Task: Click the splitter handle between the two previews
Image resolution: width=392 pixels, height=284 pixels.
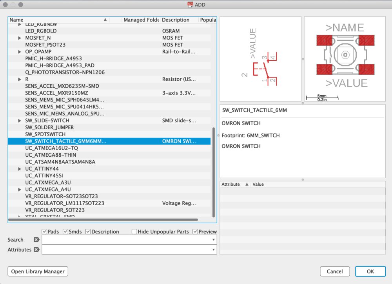Action: tap(303, 59)
